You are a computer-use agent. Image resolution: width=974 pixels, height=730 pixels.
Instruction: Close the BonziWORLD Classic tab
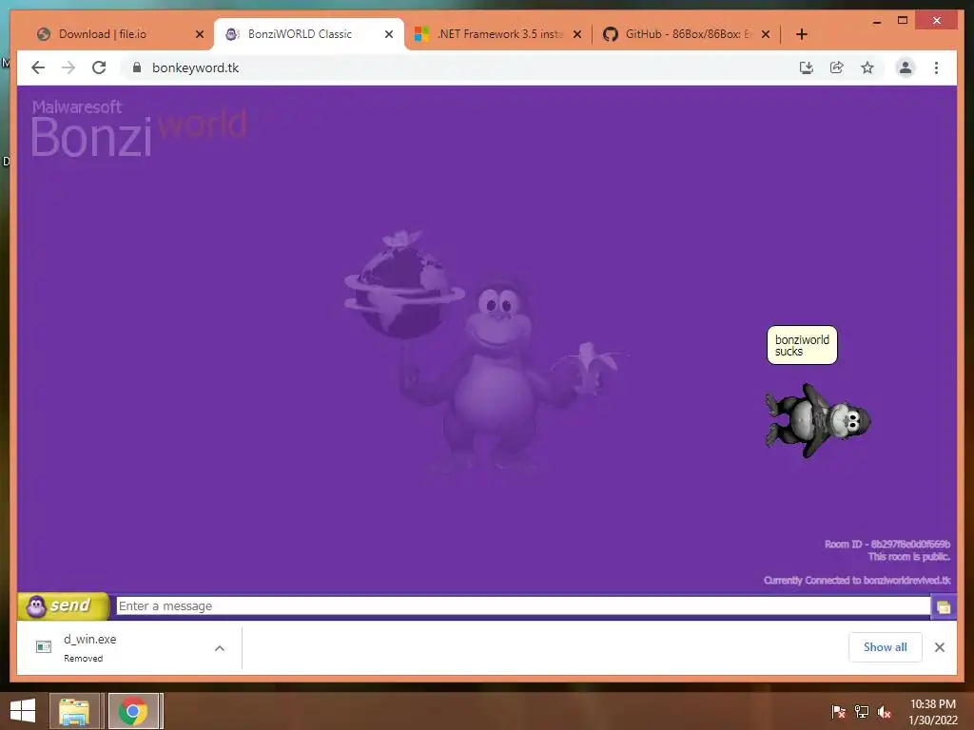pyautogui.click(x=389, y=34)
